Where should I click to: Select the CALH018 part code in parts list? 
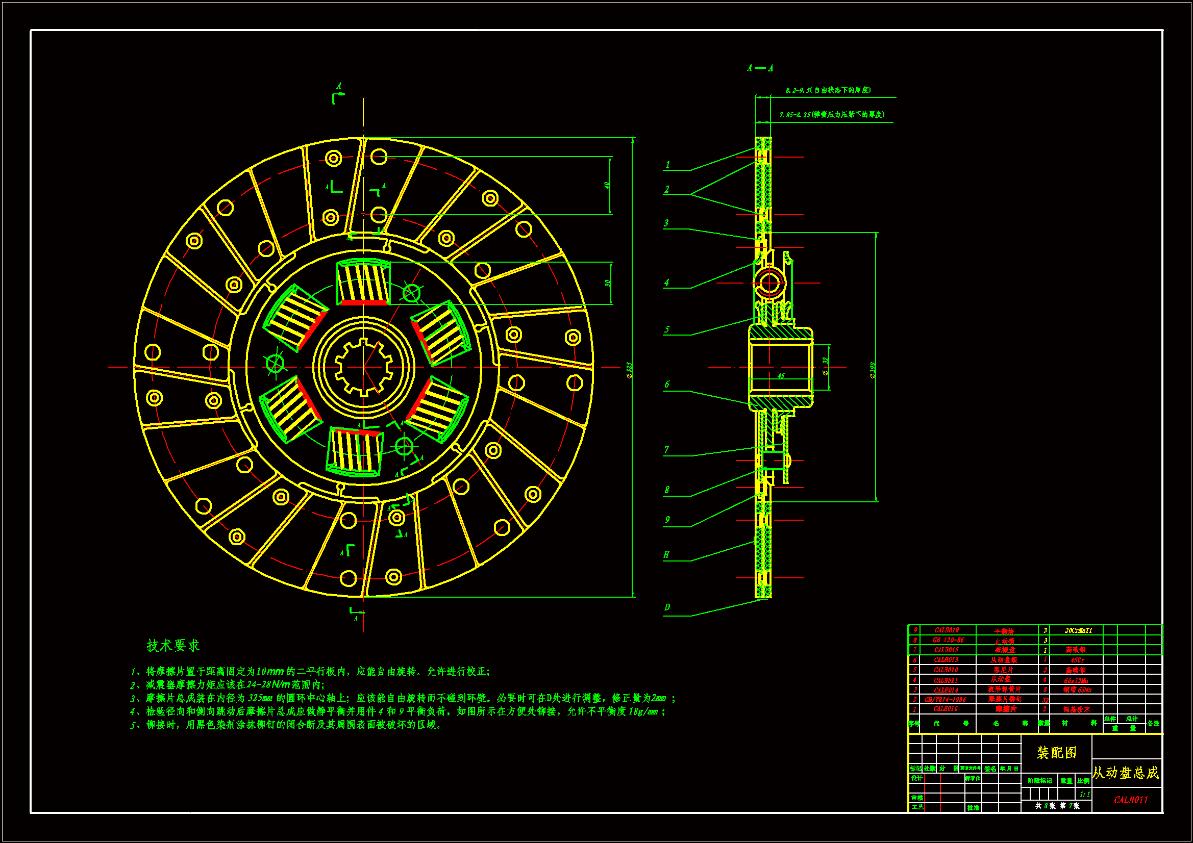(x=946, y=630)
